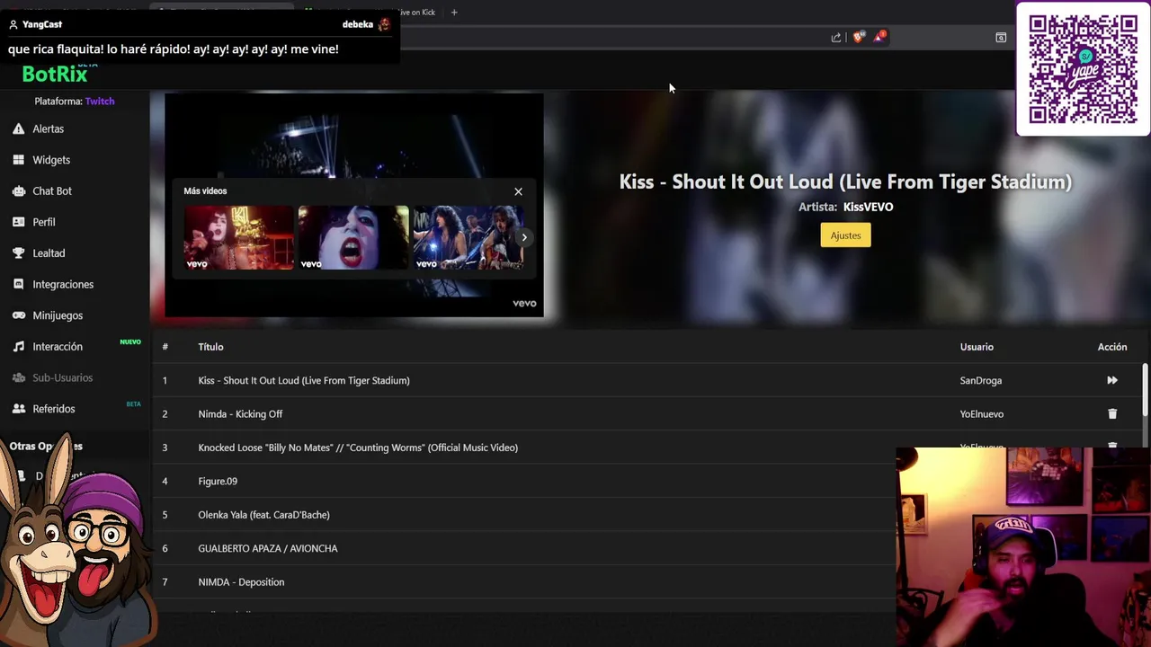
Task: Skip the Kiss song with fast-forward icon
Action: [1112, 380]
